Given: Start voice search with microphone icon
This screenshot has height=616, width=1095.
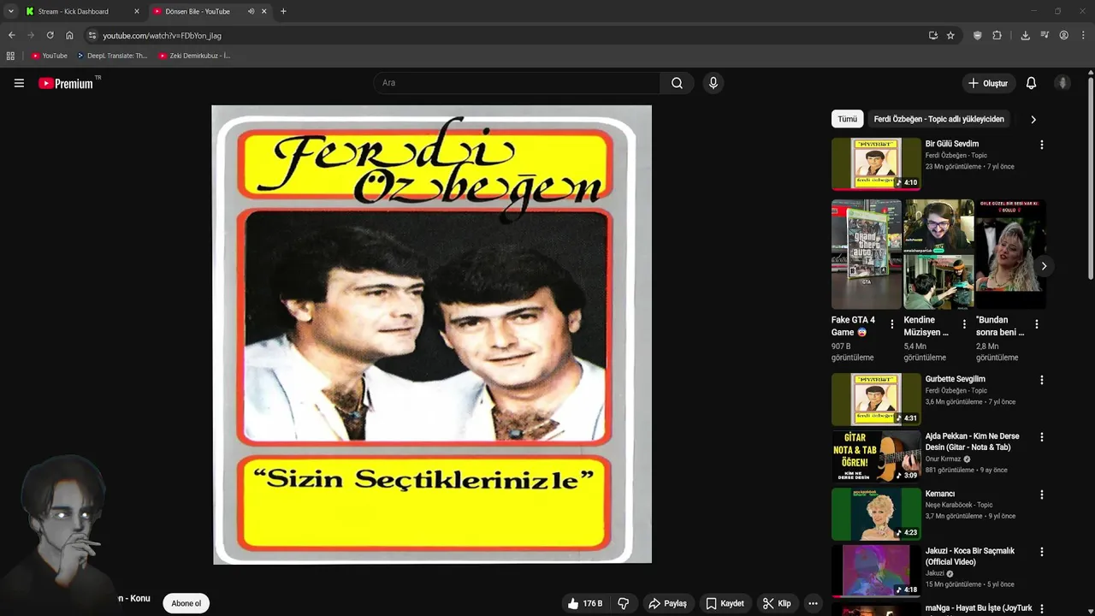Looking at the screenshot, I should coord(713,83).
